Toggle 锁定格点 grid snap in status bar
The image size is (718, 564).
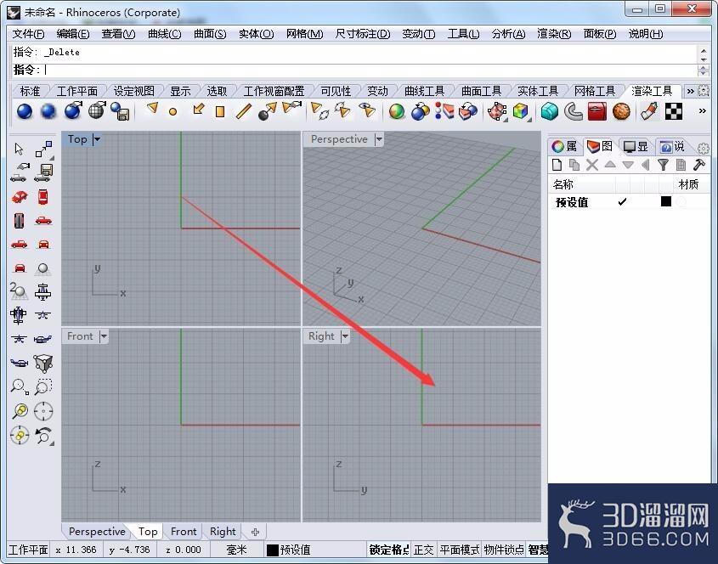pyautogui.click(x=389, y=550)
